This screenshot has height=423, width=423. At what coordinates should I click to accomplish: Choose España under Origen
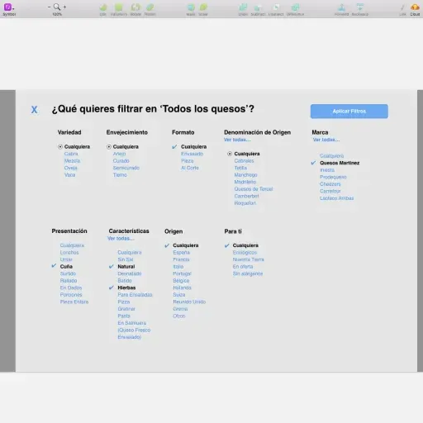tap(181, 252)
